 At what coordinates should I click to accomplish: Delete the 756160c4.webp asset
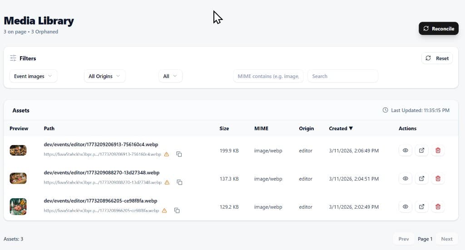click(438, 151)
